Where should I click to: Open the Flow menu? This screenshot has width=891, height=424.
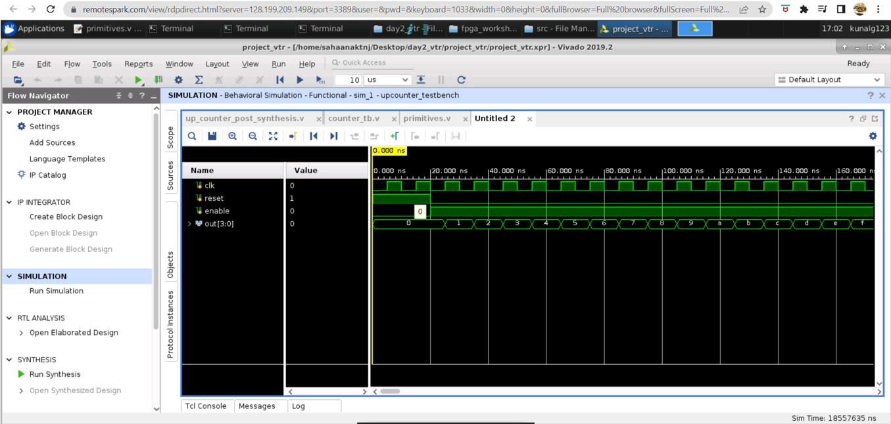coord(72,64)
